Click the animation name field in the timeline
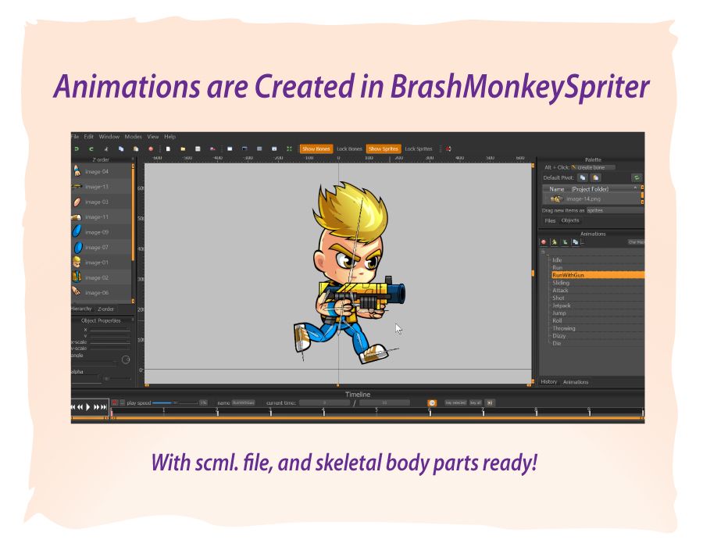The height and width of the screenshot is (547, 703). (244, 402)
